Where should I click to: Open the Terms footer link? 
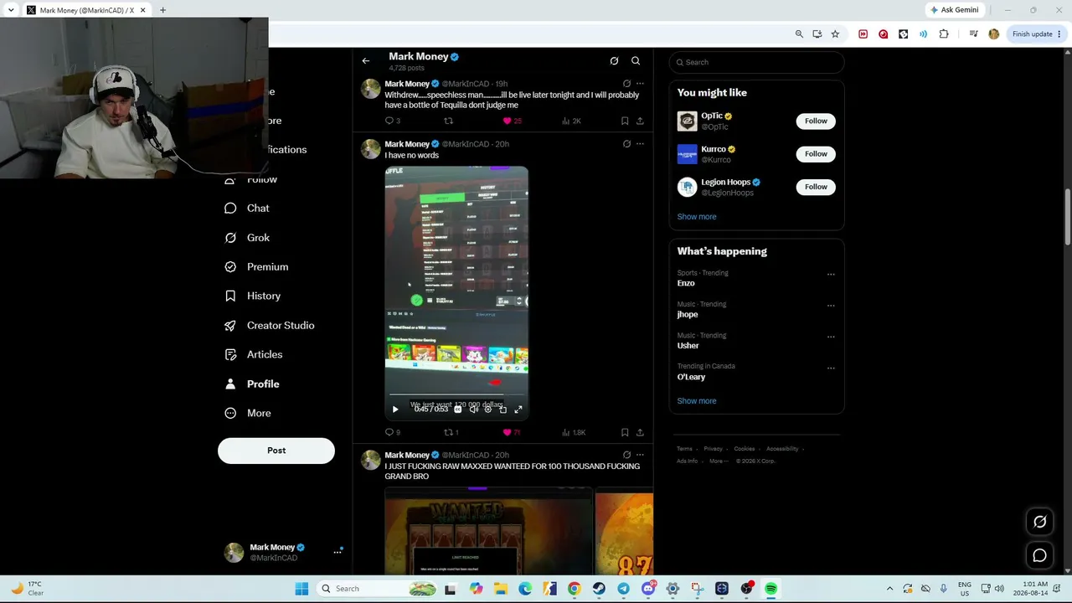click(683, 449)
